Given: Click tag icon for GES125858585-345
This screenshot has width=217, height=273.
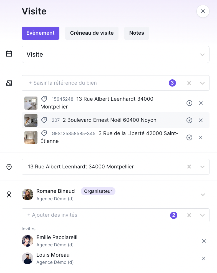Looking at the screenshot, I should click(44, 133).
